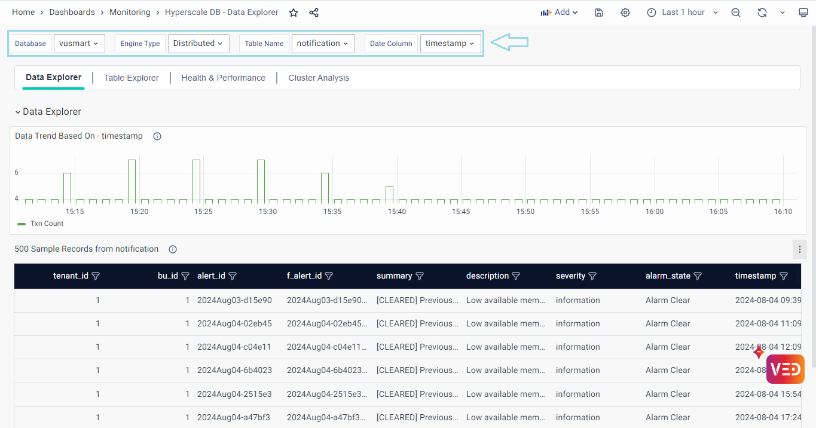Save the dashboard using disk icon
816x428 pixels.
pos(599,13)
